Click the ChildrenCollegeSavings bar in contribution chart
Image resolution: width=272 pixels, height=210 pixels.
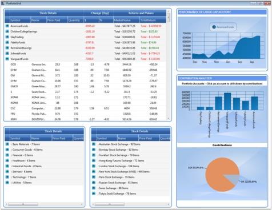(x=209, y=108)
